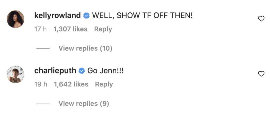Like kellyrowland's comment with the heart
270x115 pixels.
pos(261,19)
